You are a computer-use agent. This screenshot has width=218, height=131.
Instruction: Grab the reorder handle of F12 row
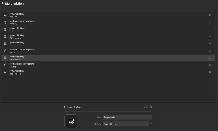210,29
